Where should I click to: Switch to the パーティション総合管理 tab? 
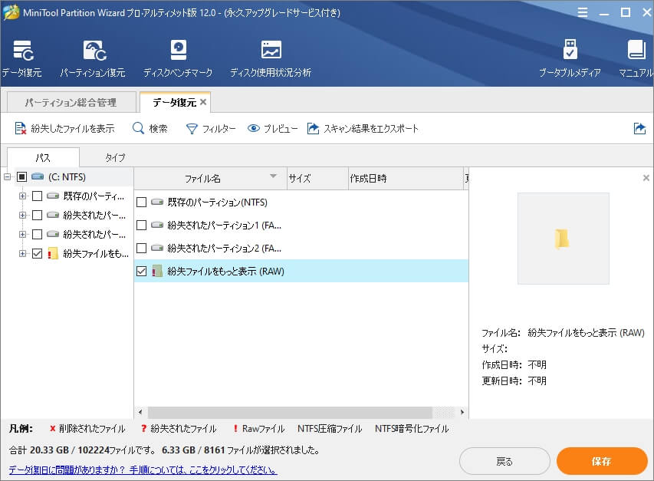pos(71,102)
